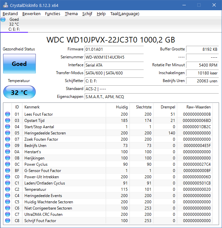Click status orb for UltraDMA CRC Fouten
This screenshot has height=228, width=222.
(x=8, y=214)
